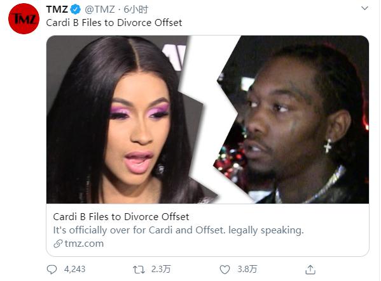Click the tweet text Cardi B Files to Divorce Offset
The width and height of the screenshot is (381, 281).
pos(114,23)
